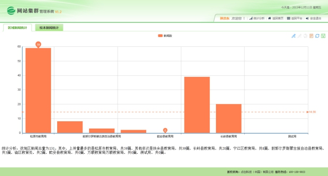Click the 返回平台 link text
Image resolution: width=328 pixels, height=176 pixels.
pyautogui.click(x=297, y=18)
